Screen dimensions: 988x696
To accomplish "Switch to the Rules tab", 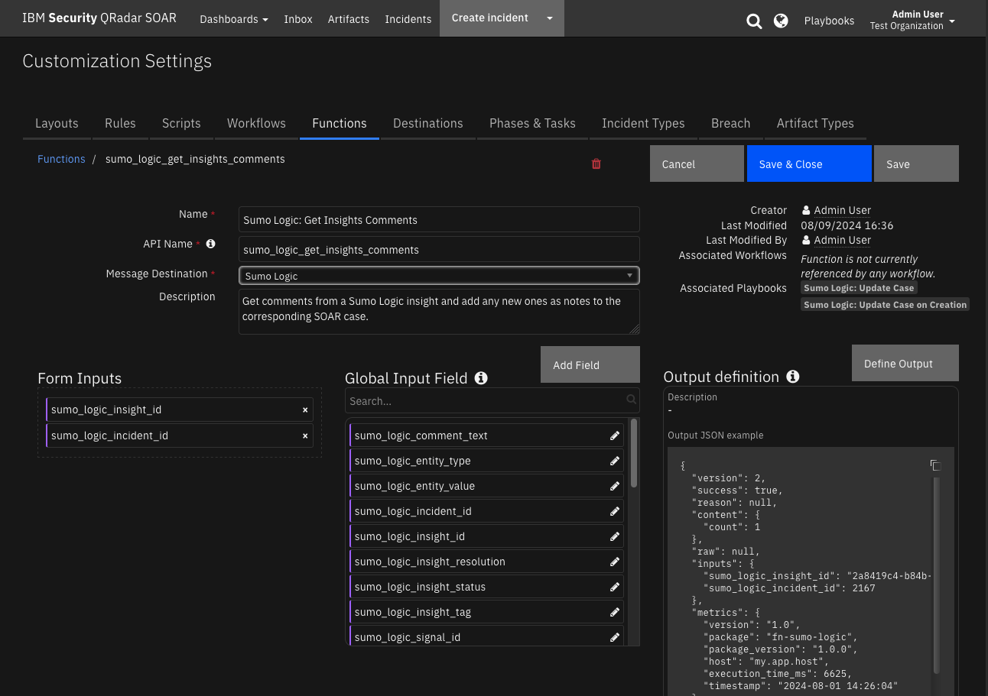I will click(120, 123).
